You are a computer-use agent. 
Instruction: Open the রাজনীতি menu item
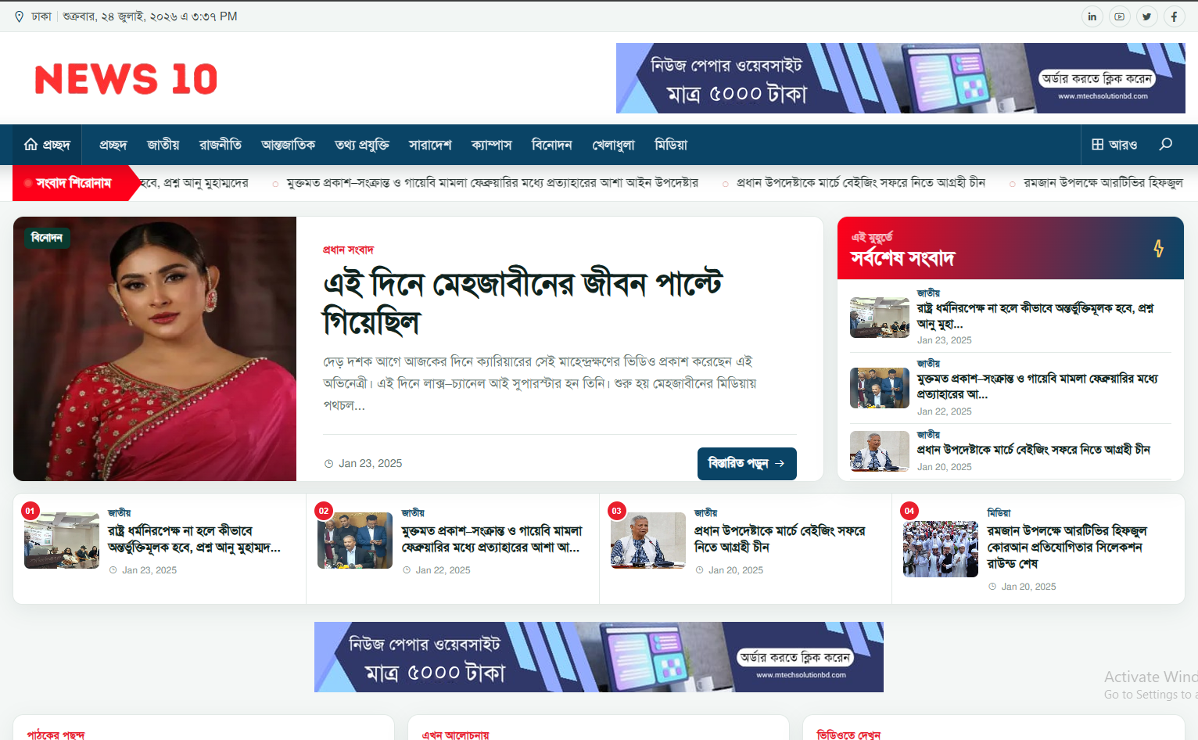click(221, 145)
